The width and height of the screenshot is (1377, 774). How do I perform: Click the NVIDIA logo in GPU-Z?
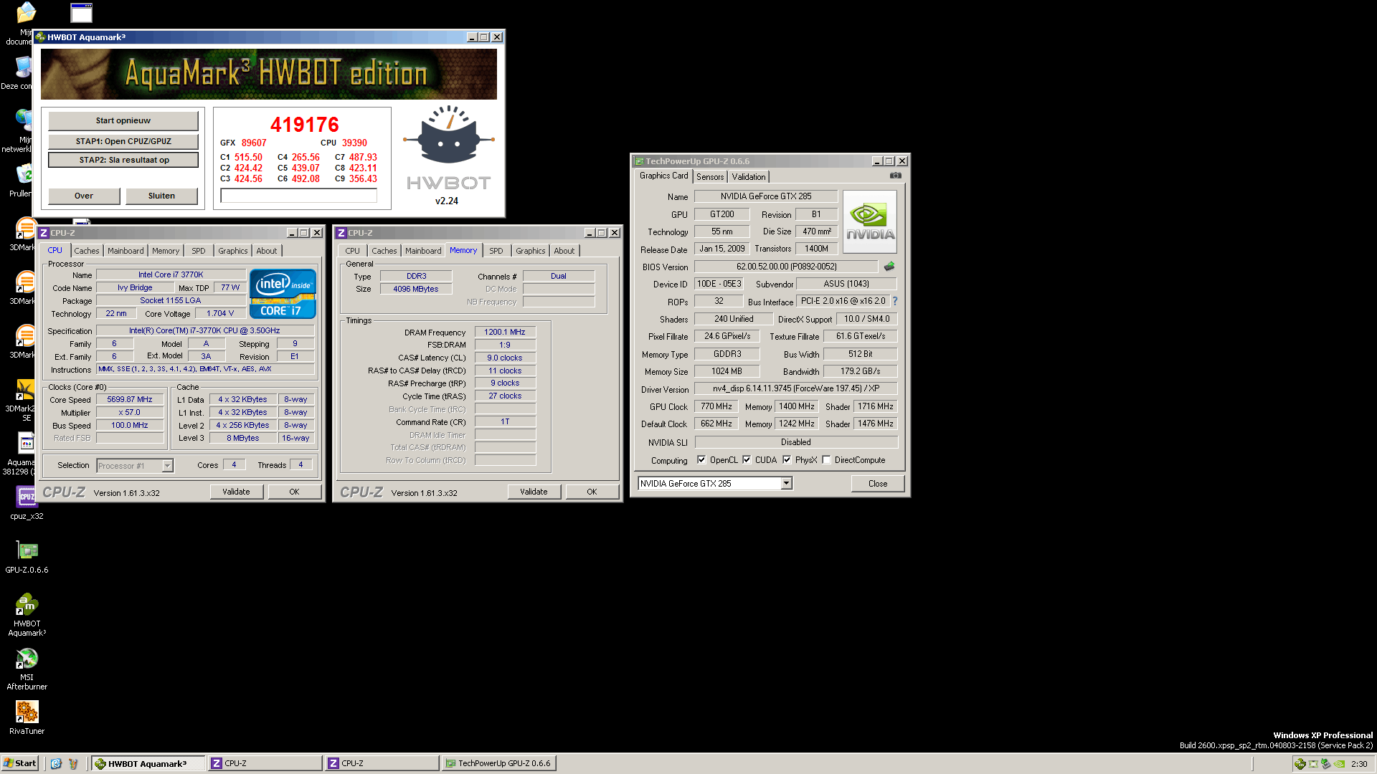click(x=870, y=221)
